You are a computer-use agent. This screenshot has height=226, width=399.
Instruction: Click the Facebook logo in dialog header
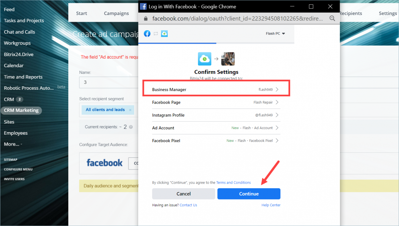[x=147, y=33]
